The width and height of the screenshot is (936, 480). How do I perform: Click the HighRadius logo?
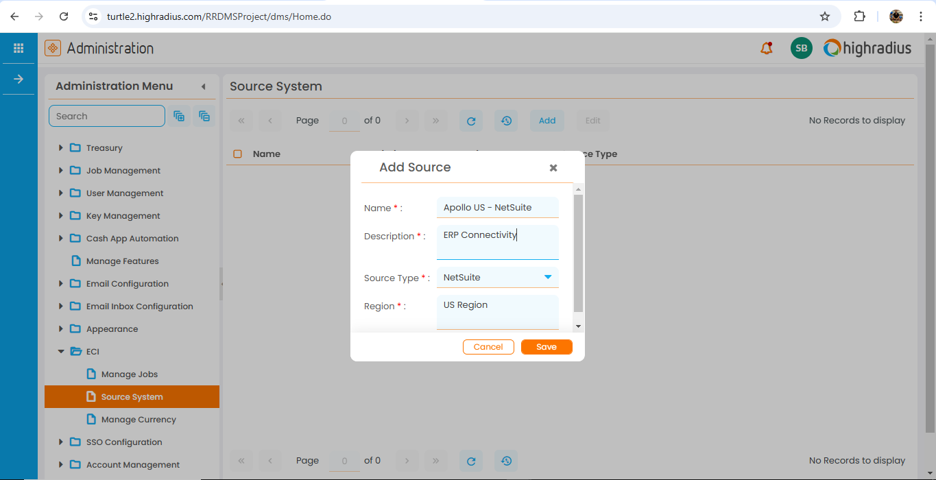click(867, 48)
